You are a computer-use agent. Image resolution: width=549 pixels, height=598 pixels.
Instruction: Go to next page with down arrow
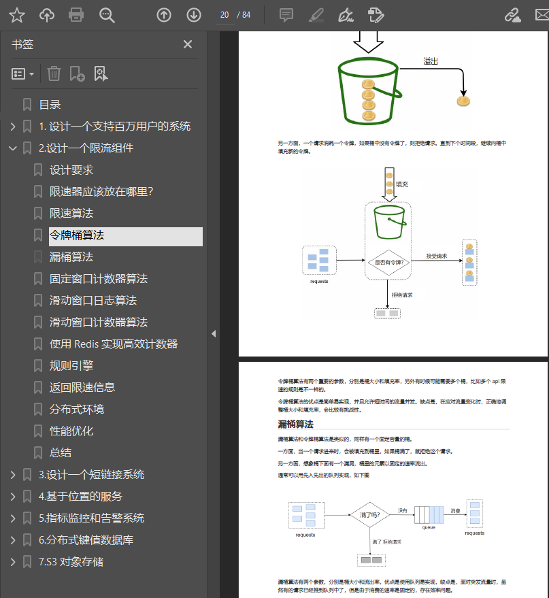click(194, 15)
